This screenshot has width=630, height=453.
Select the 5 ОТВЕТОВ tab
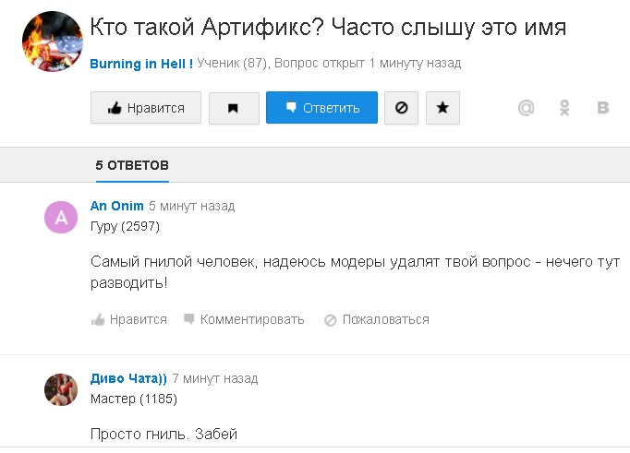pos(132,165)
